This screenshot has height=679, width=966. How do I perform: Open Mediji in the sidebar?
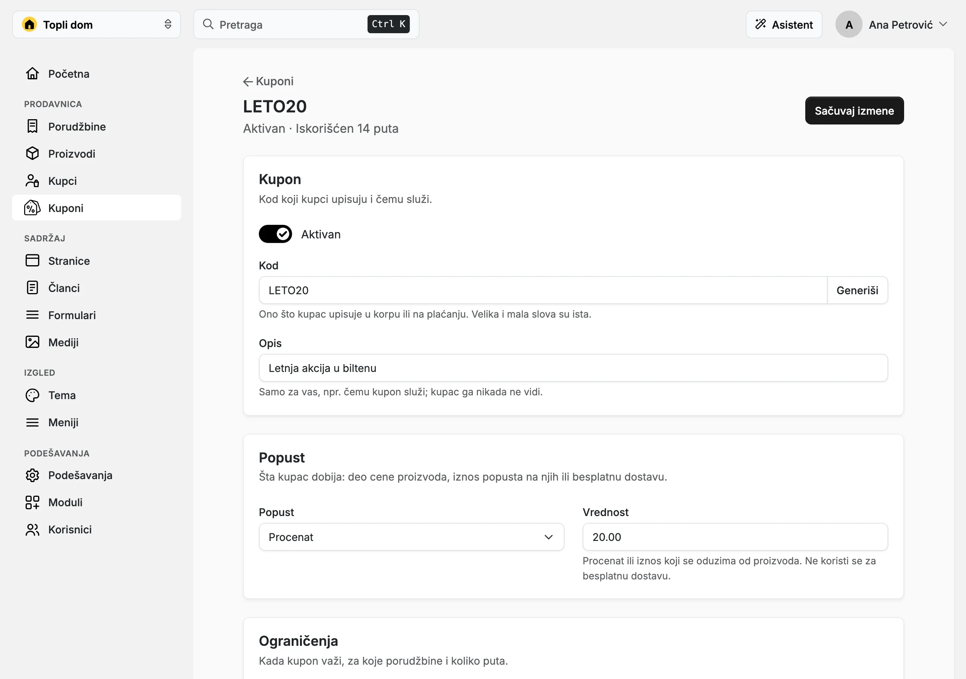tap(97, 342)
